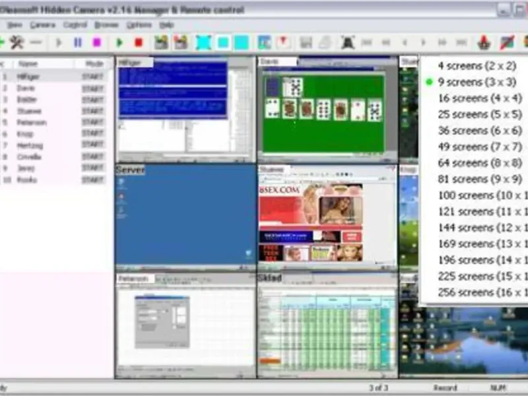
Task: Open the blue-screen thumbnail in top-left cell
Action: 185,110
